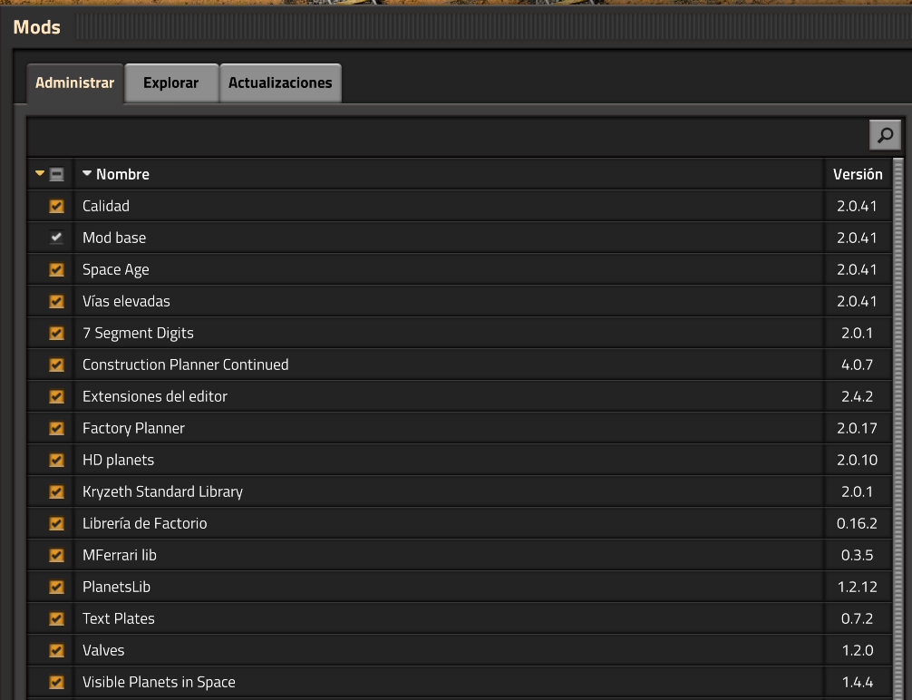Sort mods by Versión column
The width and height of the screenshot is (912, 700).
click(858, 174)
